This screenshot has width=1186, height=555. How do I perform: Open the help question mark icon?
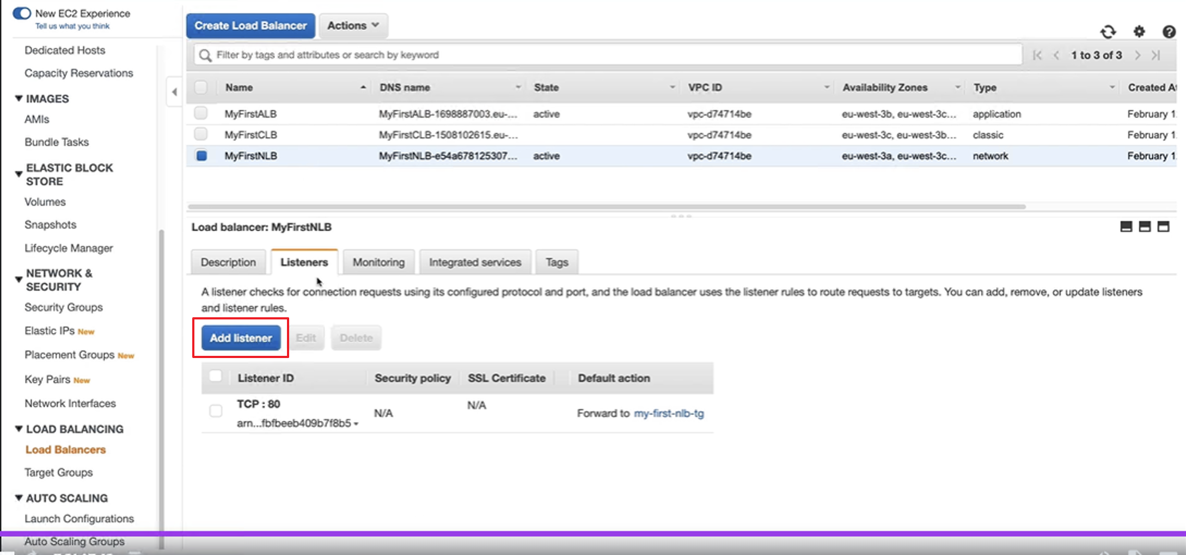pos(1169,32)
